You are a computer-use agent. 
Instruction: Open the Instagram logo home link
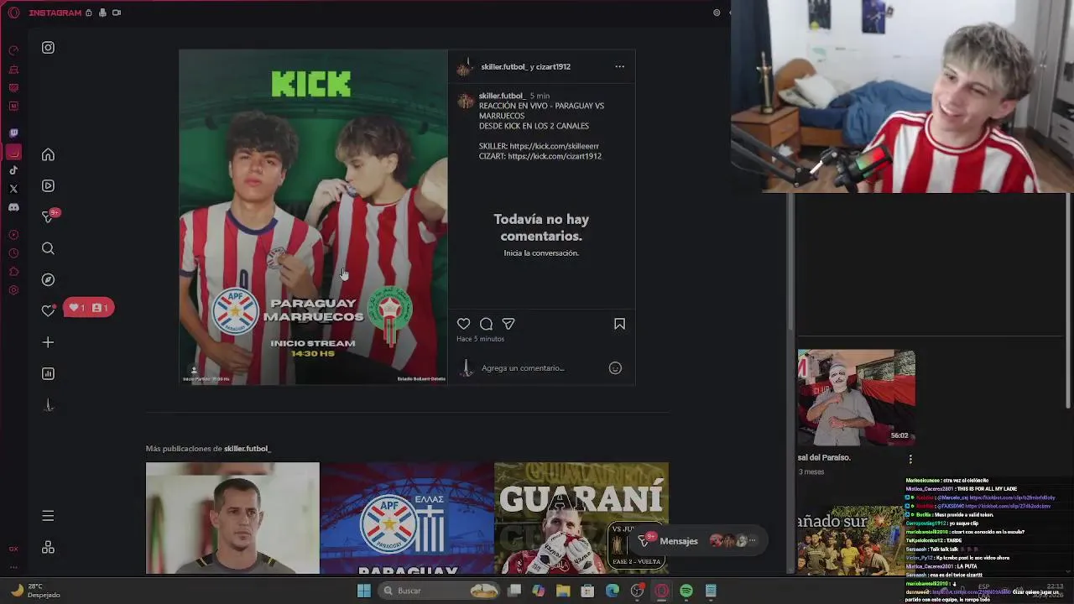(x=48, y=48)
